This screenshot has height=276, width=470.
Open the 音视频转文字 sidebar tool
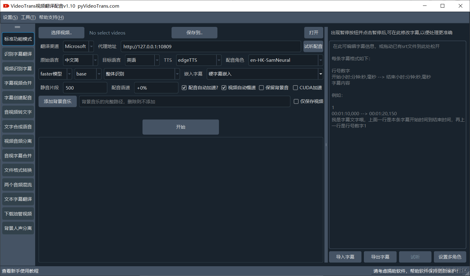pyautogui.click(x=18, y=112)
